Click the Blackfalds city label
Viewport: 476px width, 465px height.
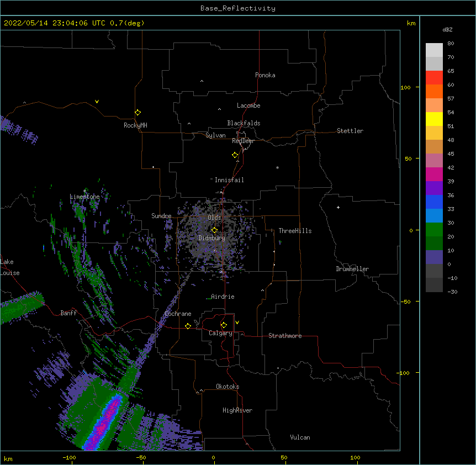tap(244, 123)
